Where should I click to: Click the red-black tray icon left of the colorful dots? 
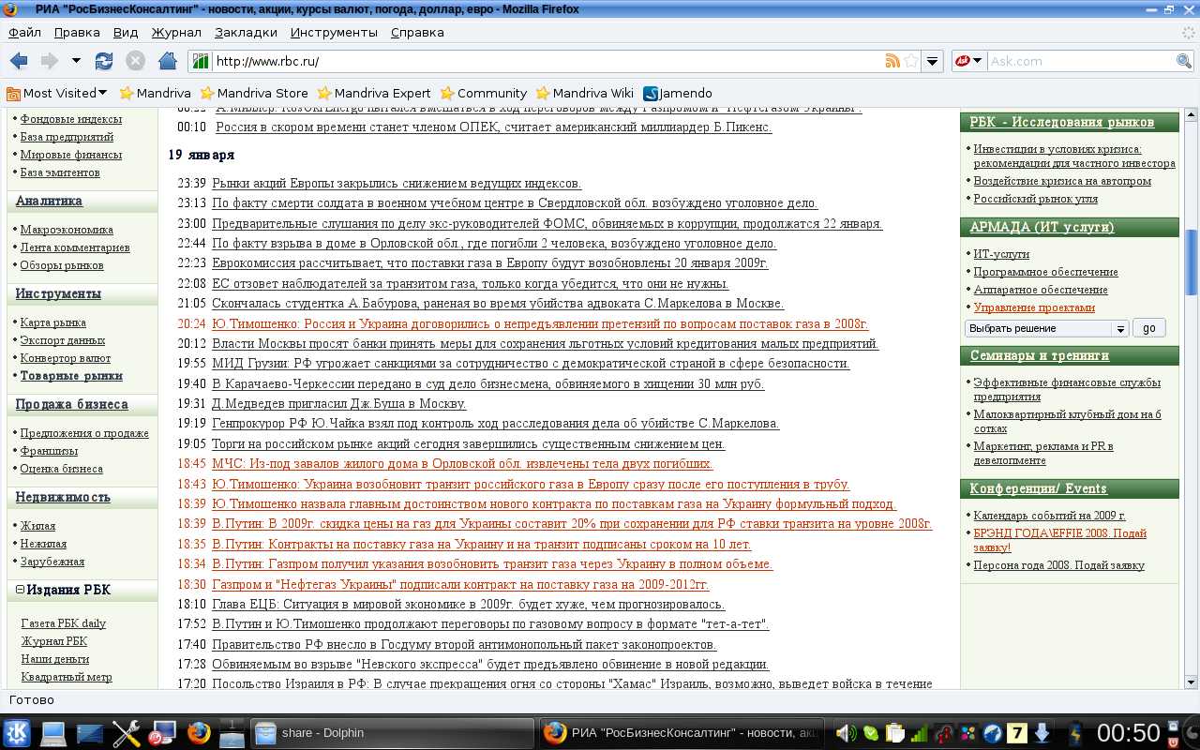click(x=944, y=733)
